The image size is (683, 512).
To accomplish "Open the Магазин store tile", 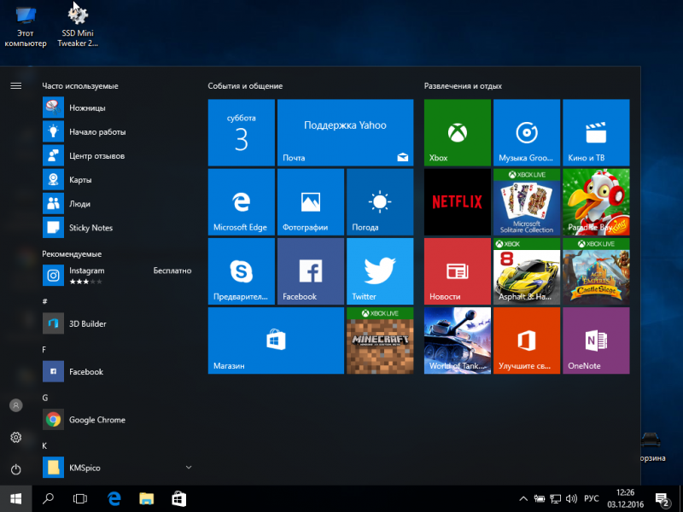I will tap(276, 340).
